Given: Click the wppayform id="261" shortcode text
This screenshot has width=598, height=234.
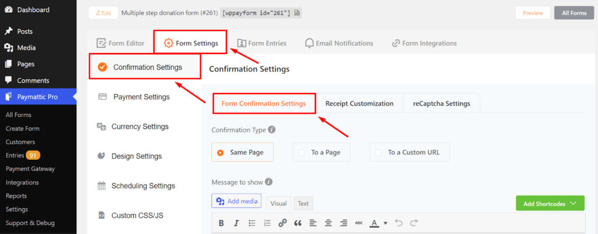Looking at the screenshot, I should coord(257,13).
